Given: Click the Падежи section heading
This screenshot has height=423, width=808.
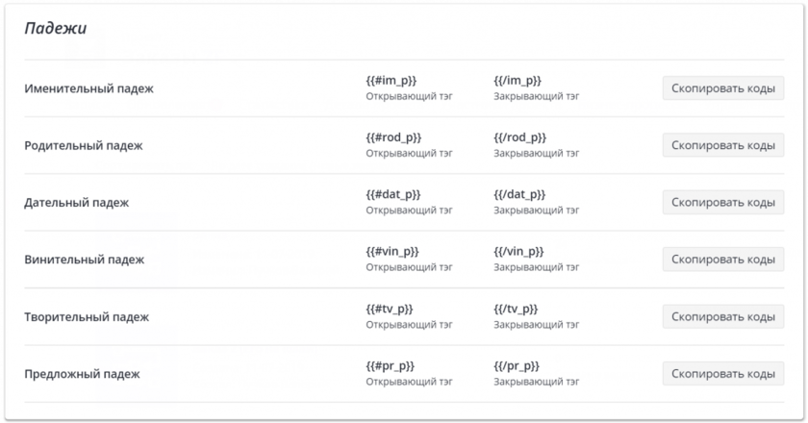Looking at the screenshot, I should pos(56,29).
